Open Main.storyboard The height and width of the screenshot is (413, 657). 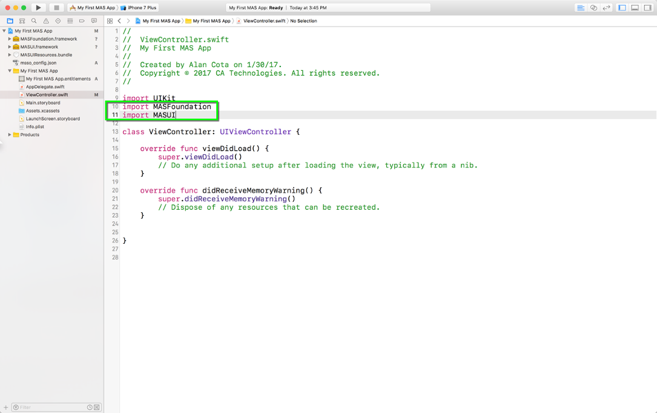[43, 103]
